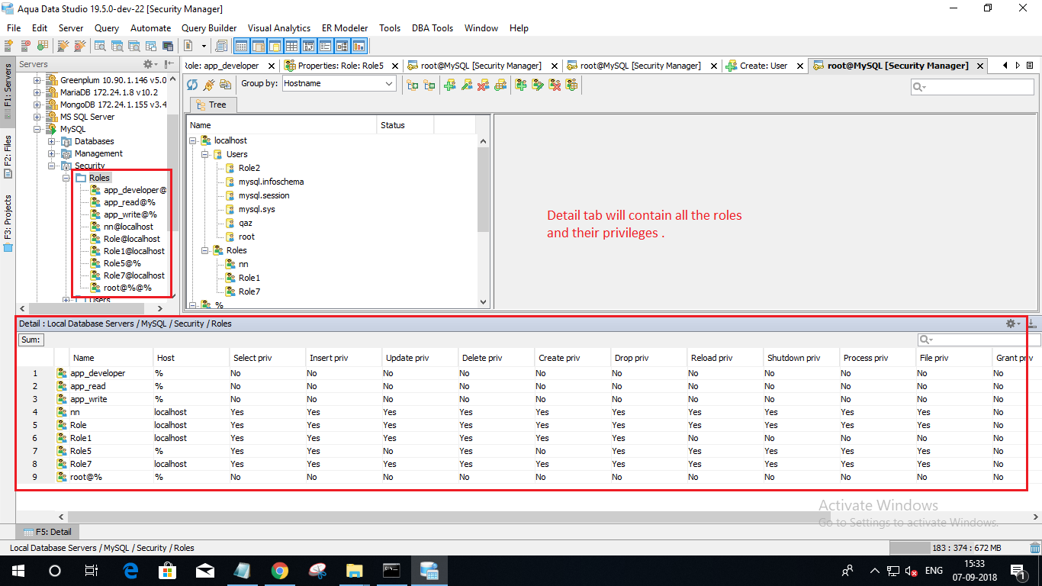1042x586 pixels.
Task: Collapse the Users node under localhost
Action: coord(205,154)
